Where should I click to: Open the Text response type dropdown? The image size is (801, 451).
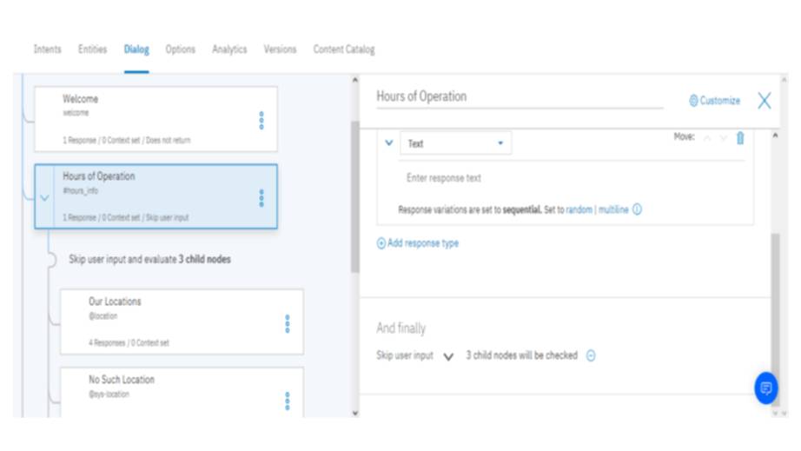(455, 143)
